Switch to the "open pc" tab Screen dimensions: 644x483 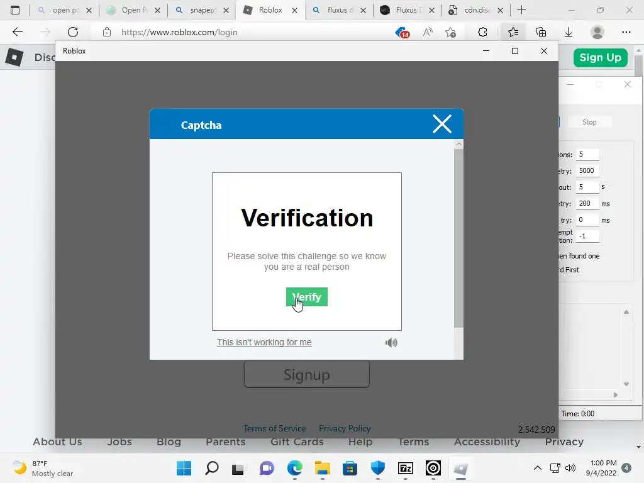click(65, 10)
